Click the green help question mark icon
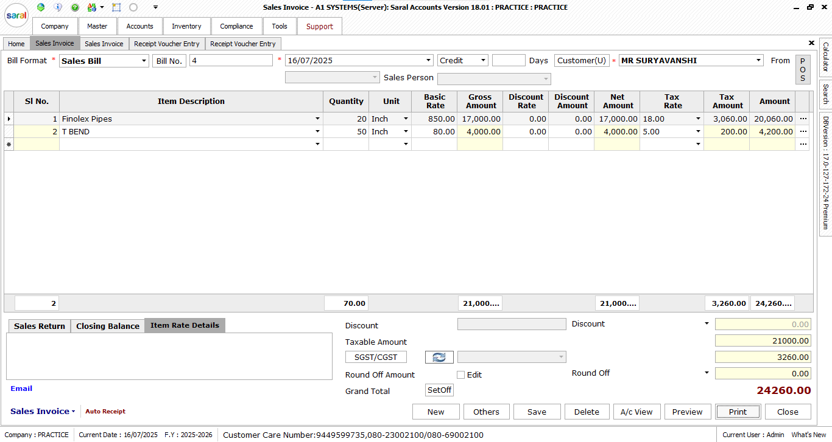 coord(75,7)
